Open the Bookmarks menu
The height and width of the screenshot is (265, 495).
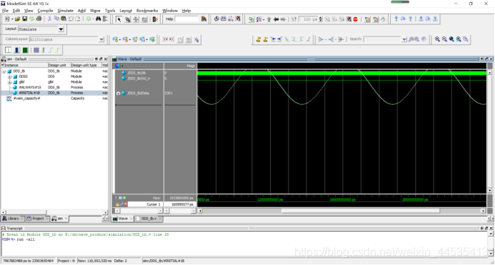point(147,11)
